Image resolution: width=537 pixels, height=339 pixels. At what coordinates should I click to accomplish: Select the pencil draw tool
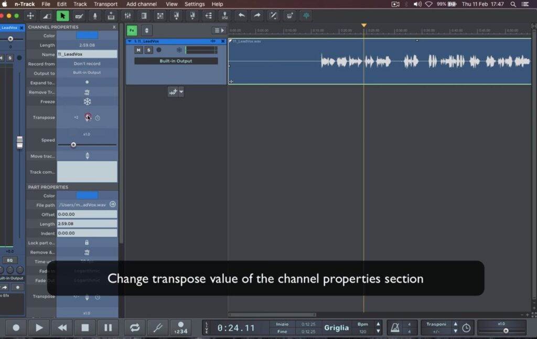pos(79,16)
